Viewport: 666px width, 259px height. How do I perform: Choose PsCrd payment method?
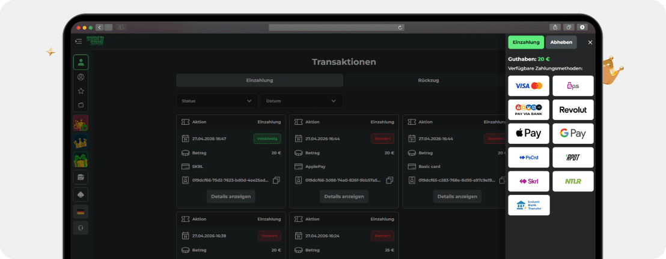529,157
